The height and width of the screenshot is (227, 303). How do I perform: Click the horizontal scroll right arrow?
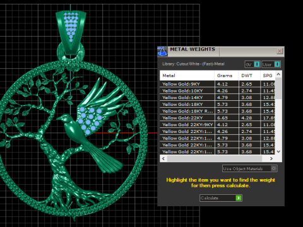coord(271,158)
